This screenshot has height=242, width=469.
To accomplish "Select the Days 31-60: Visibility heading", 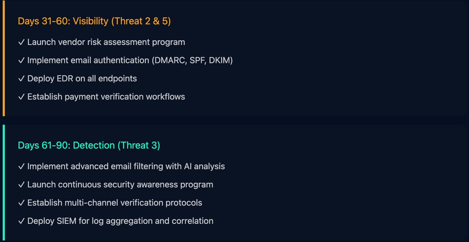I will [94, 21].
